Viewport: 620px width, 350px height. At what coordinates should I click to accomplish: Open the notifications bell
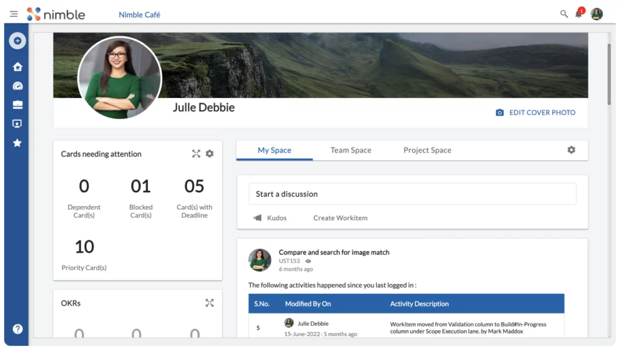coord(579,14)
